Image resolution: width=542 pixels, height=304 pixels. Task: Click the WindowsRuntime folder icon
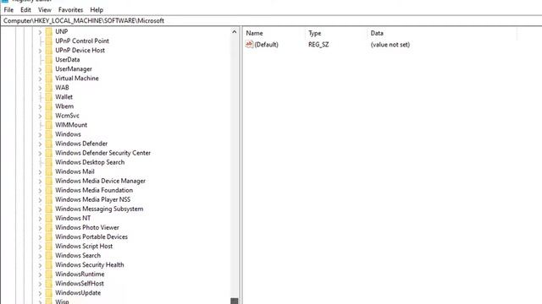[49, 274]
